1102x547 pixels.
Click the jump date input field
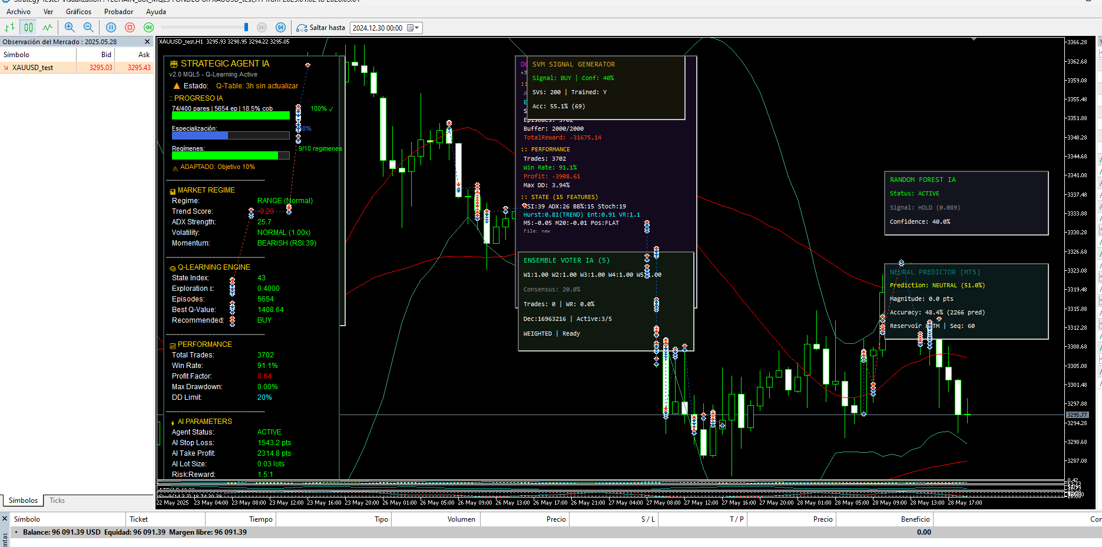(378, 28)
